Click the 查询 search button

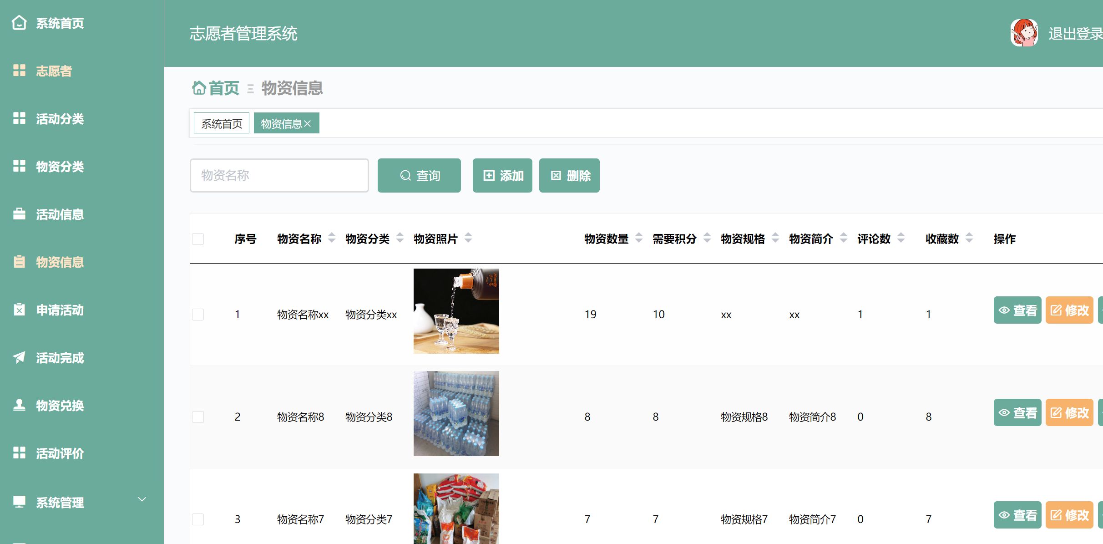click(x=419, y=176)
